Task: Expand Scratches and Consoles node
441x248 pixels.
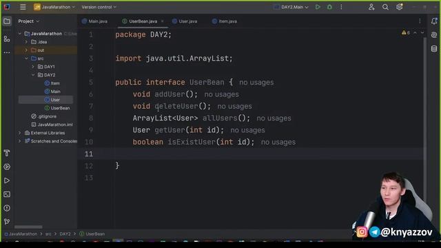Action: 20,141
